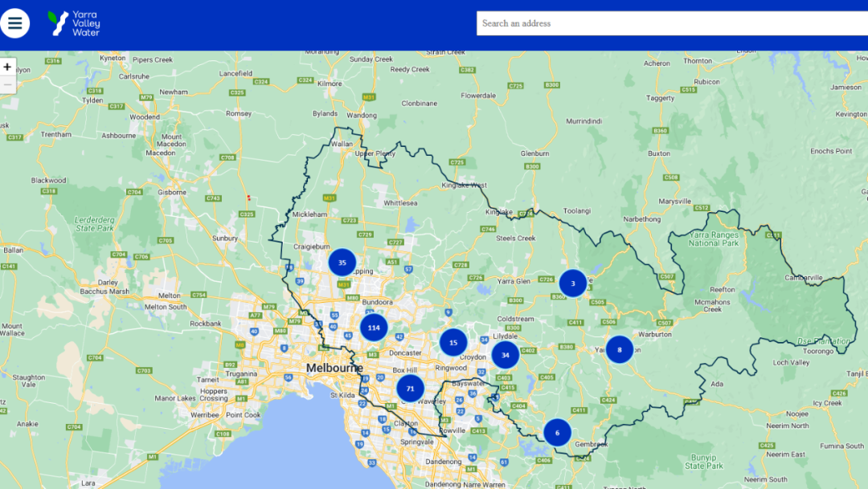
Task: Click the small red marker north of Sunbury
Action: 249,198
